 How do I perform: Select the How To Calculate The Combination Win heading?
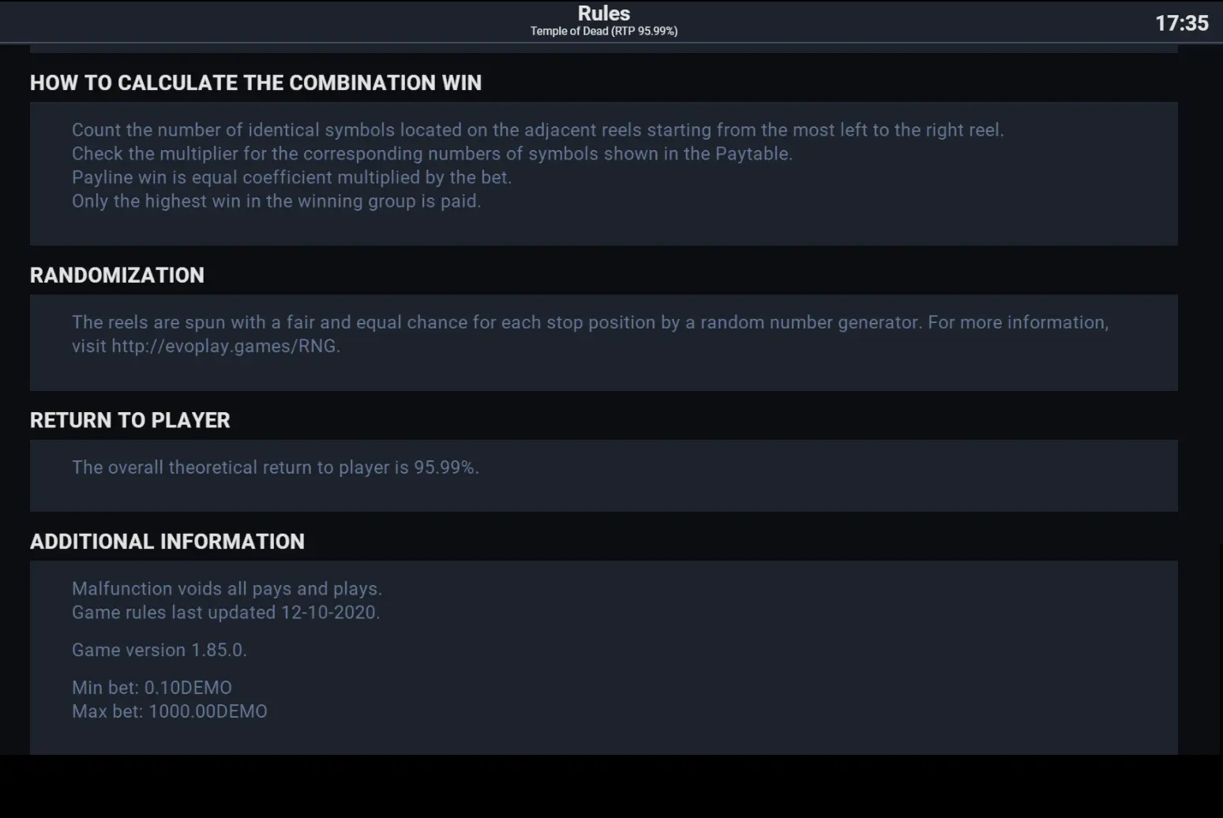point(256,83)
